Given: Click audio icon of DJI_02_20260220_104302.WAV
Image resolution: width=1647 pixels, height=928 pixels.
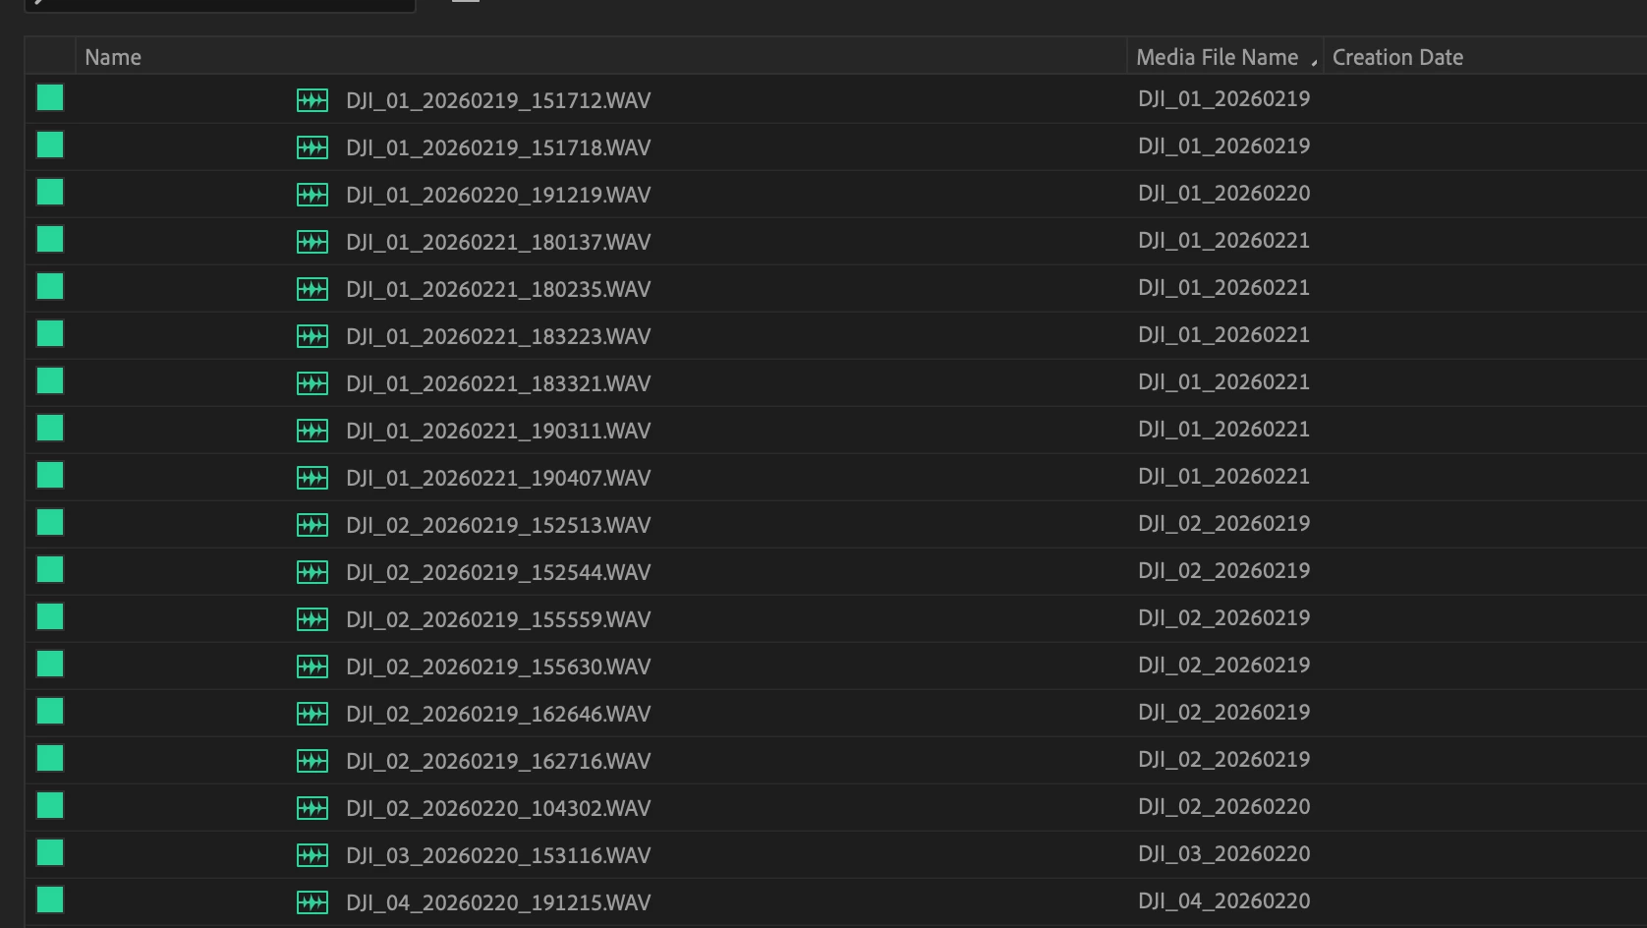Looking at the screenshot, I should pos(312,808).
